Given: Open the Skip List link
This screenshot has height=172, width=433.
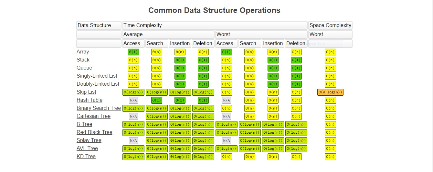Looking at the screenshot, I should pos(86,92).
